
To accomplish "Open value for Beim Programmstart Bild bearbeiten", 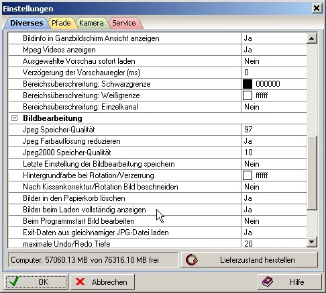I will click(x=274, y=221).
